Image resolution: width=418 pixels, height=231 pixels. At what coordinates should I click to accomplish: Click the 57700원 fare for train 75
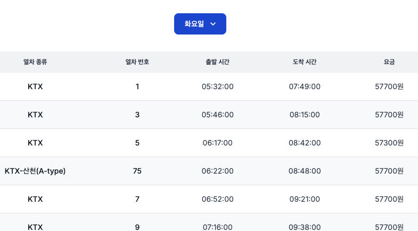pos(389,171)
